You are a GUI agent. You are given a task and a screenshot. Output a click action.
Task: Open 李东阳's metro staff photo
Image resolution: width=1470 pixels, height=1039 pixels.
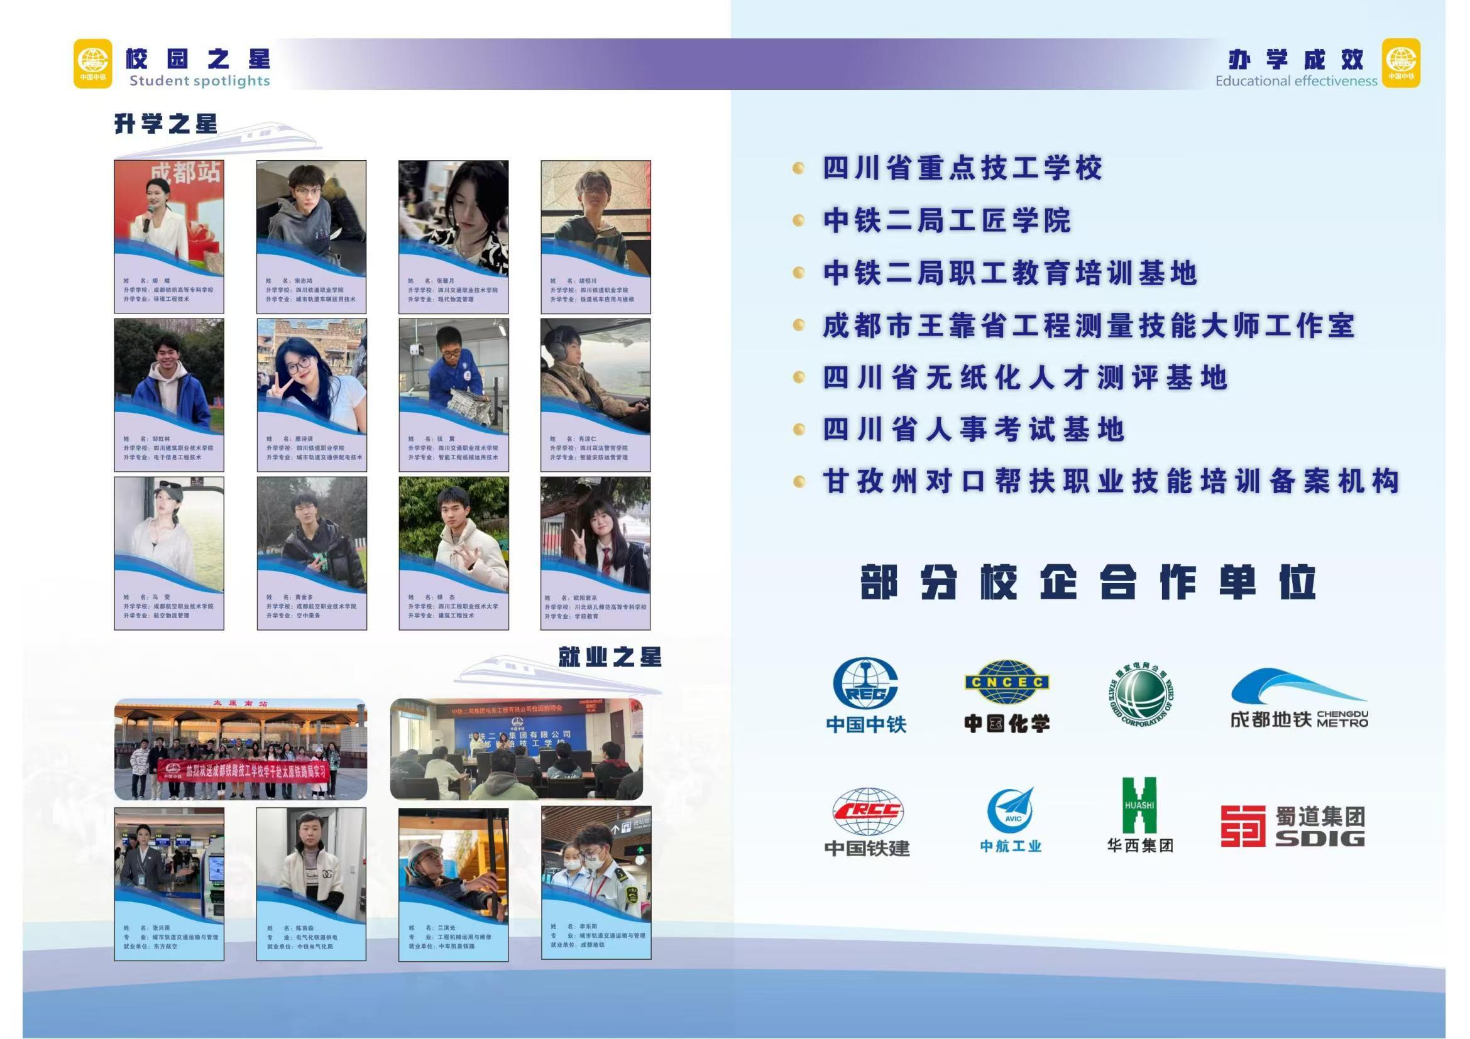tap(596, 864)
